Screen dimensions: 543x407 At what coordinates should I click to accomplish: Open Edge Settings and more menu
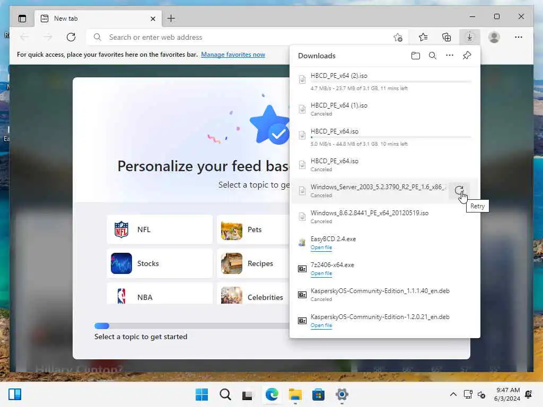point(518,37)
